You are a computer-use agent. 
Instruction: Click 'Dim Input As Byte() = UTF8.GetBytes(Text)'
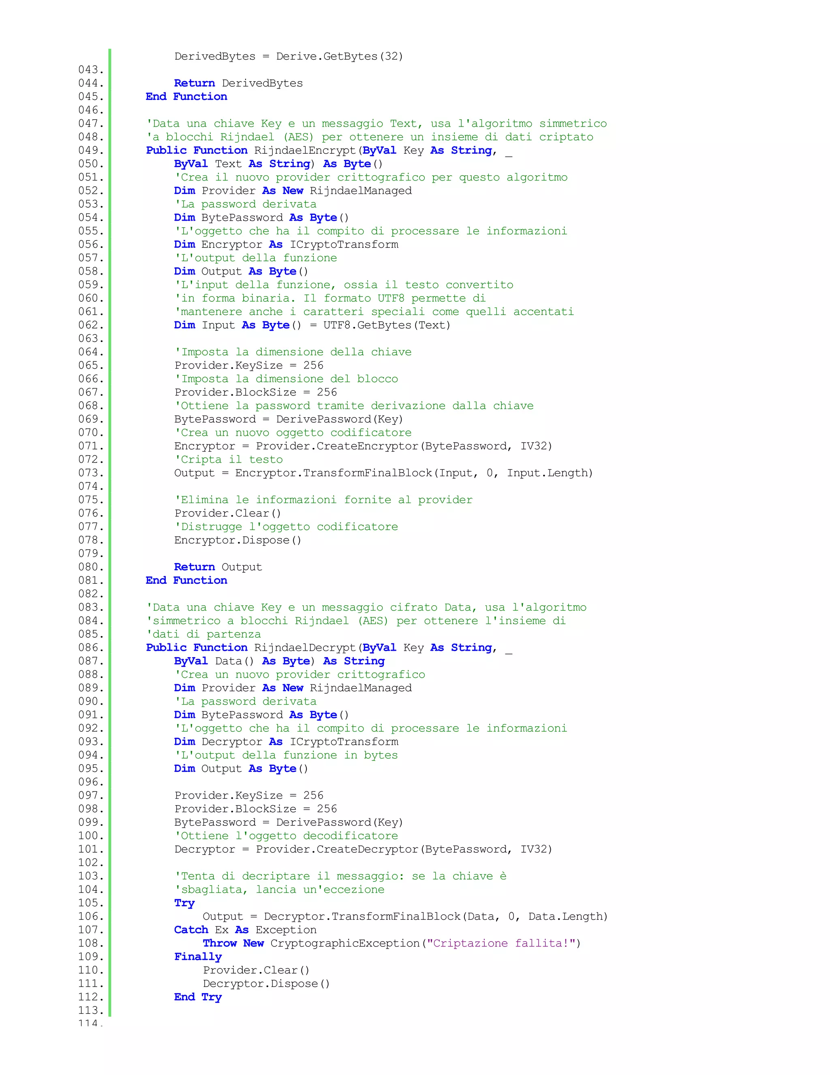(x=312, y=325)
